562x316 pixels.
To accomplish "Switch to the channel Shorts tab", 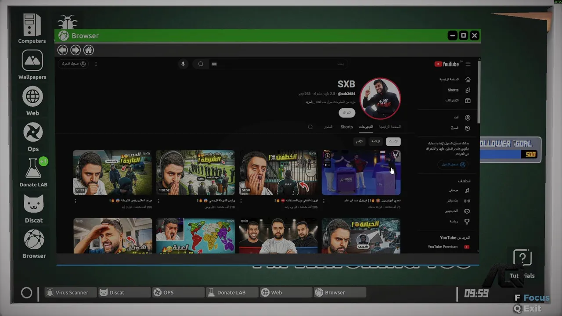I will point(346,127).
